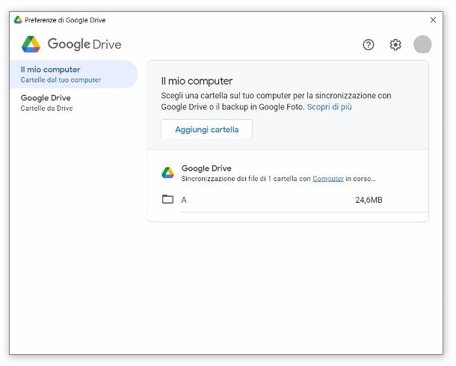Click the account avatar circle
Image resolution: width=456 pixels, height=366 pixels.
tap(422, 45)
